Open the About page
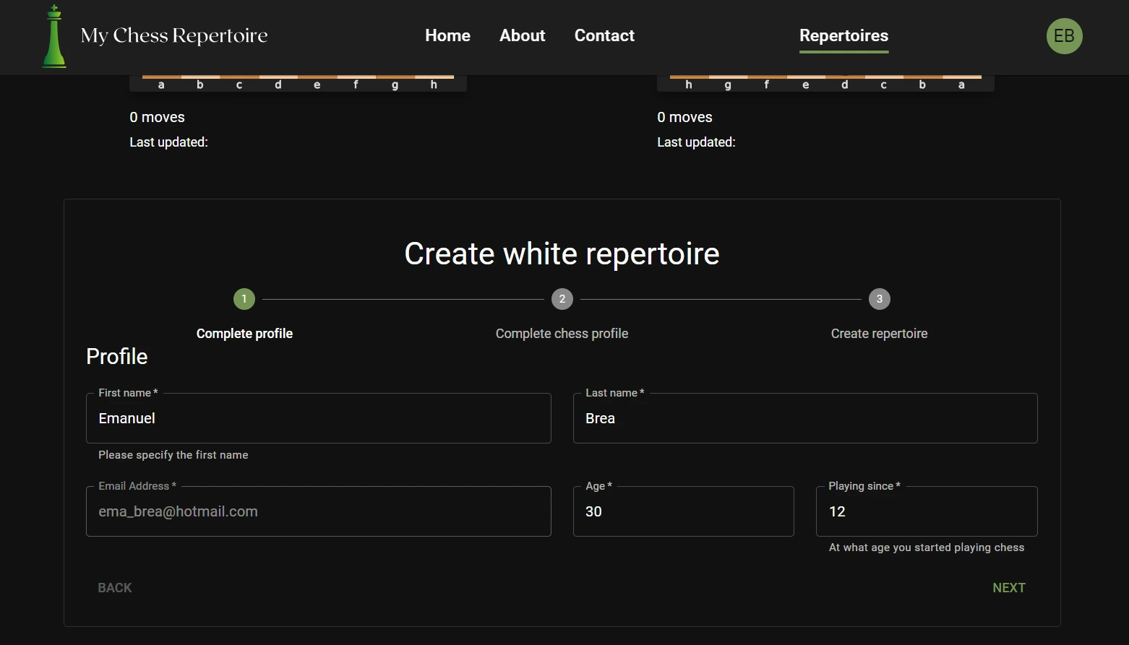 (x=522, y=35)
